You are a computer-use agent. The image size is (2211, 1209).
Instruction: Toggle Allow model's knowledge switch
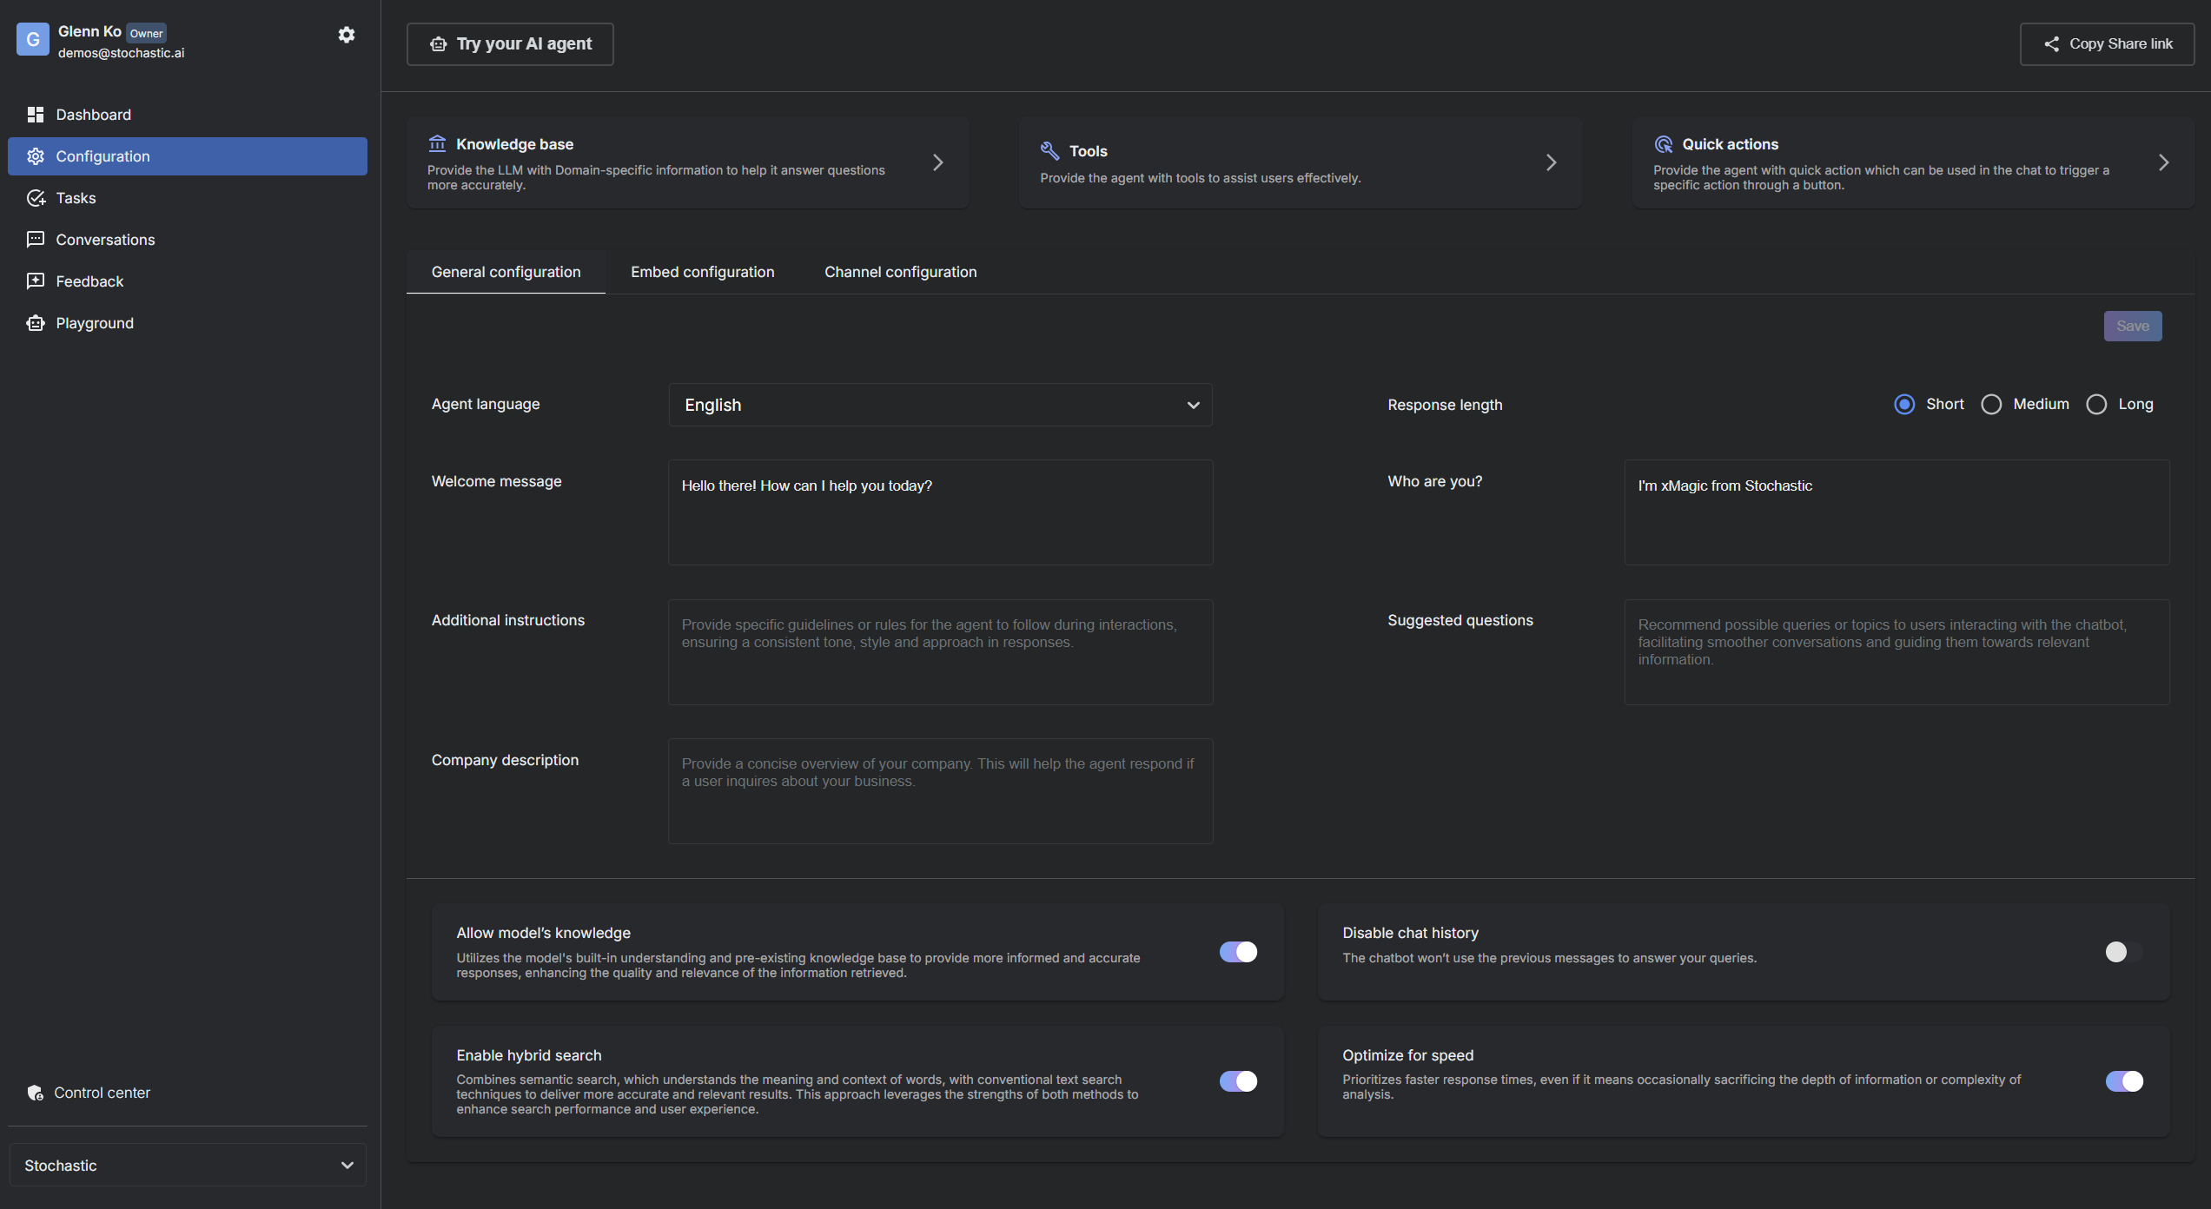(x=1238, y=952)
